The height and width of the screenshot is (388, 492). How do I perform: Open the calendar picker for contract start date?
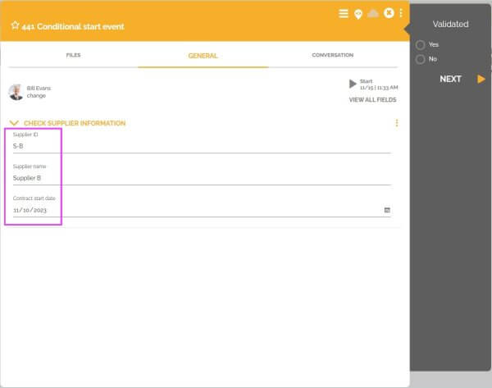click(387, 210)
